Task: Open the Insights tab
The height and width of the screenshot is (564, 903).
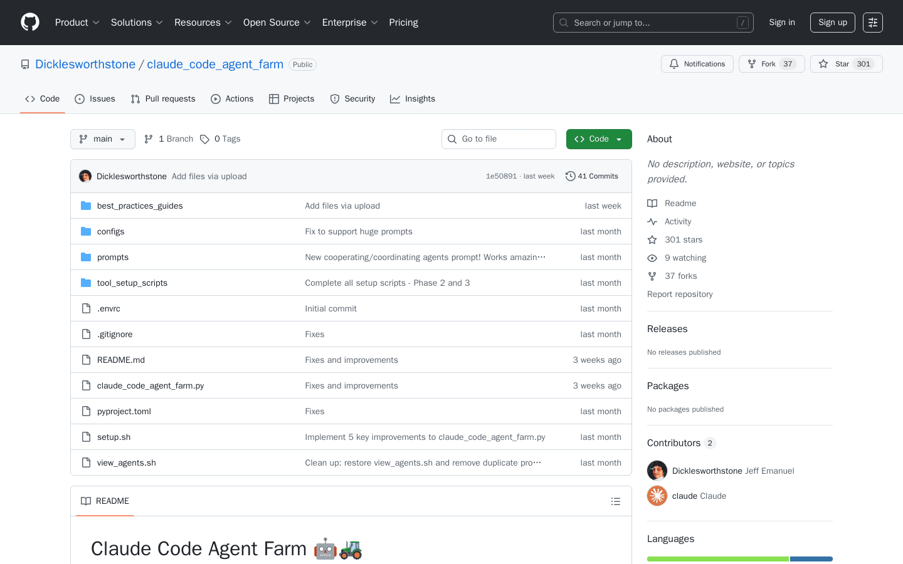Action: pos(413,98)
